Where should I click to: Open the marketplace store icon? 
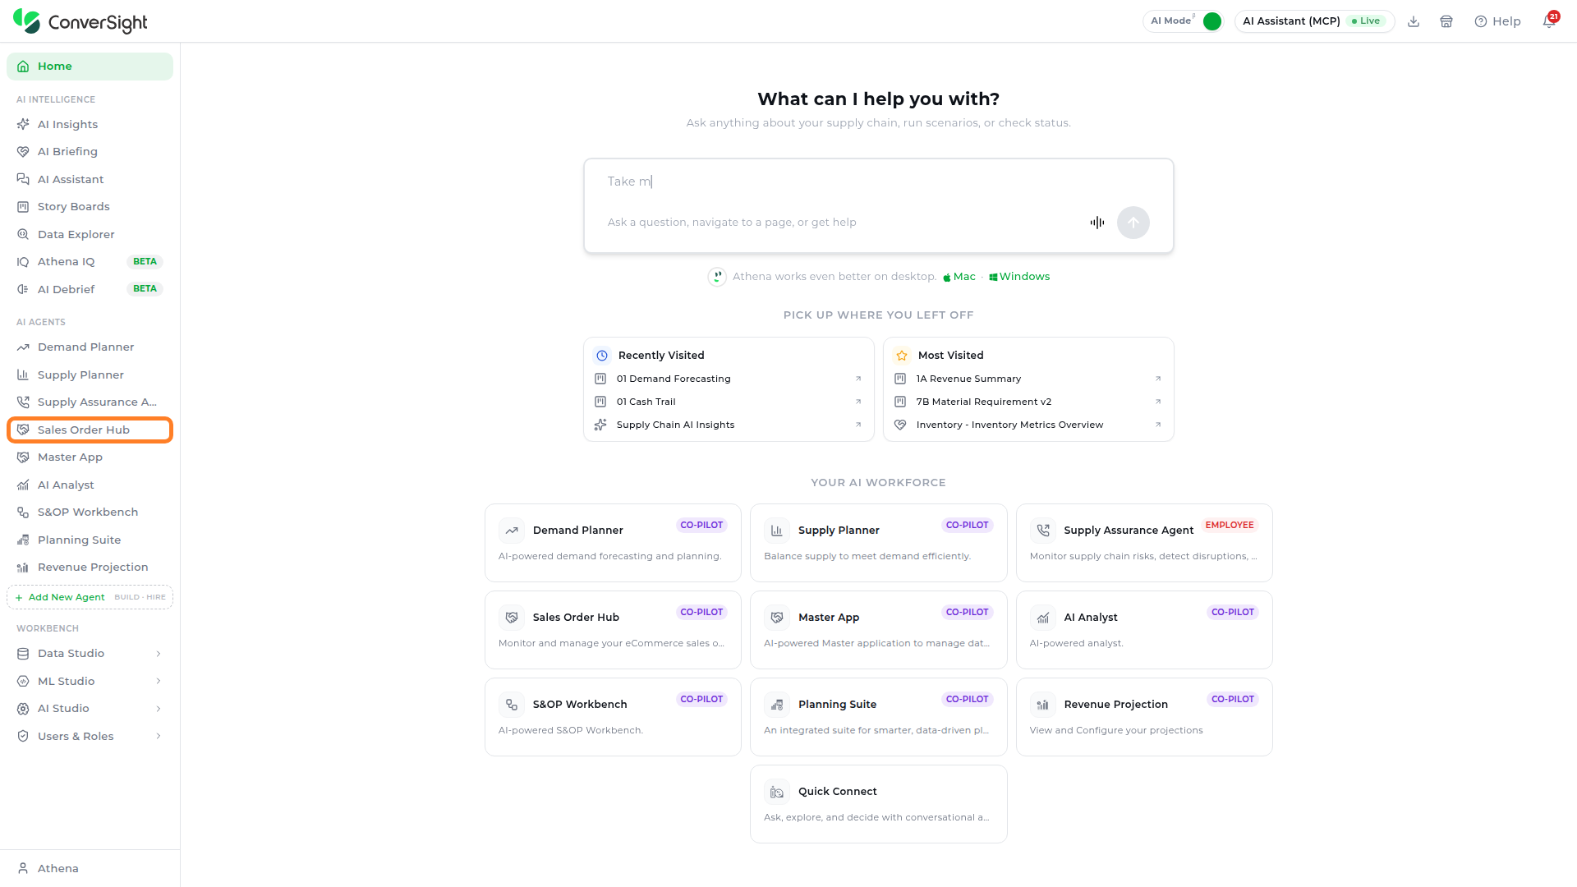[x=1446, y=21]
